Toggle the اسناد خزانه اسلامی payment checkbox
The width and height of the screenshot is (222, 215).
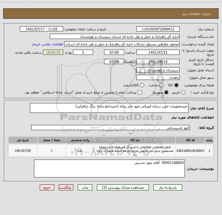coord(140,92)
